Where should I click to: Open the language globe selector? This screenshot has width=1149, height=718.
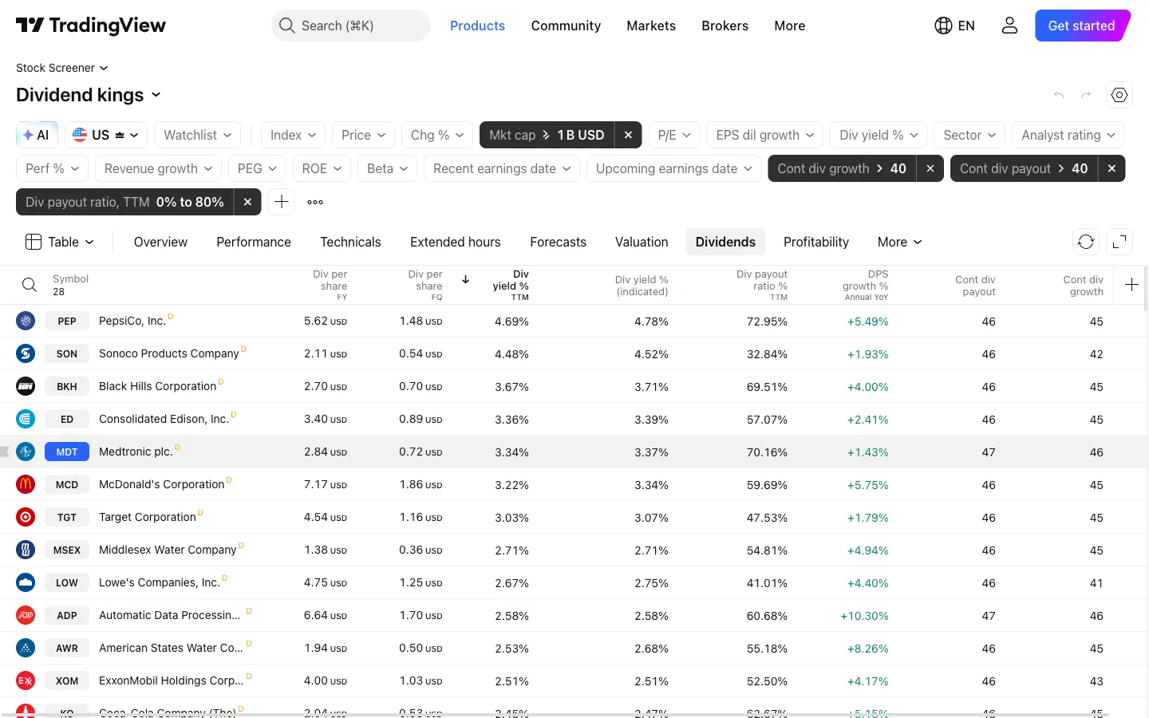coord(954,26)
